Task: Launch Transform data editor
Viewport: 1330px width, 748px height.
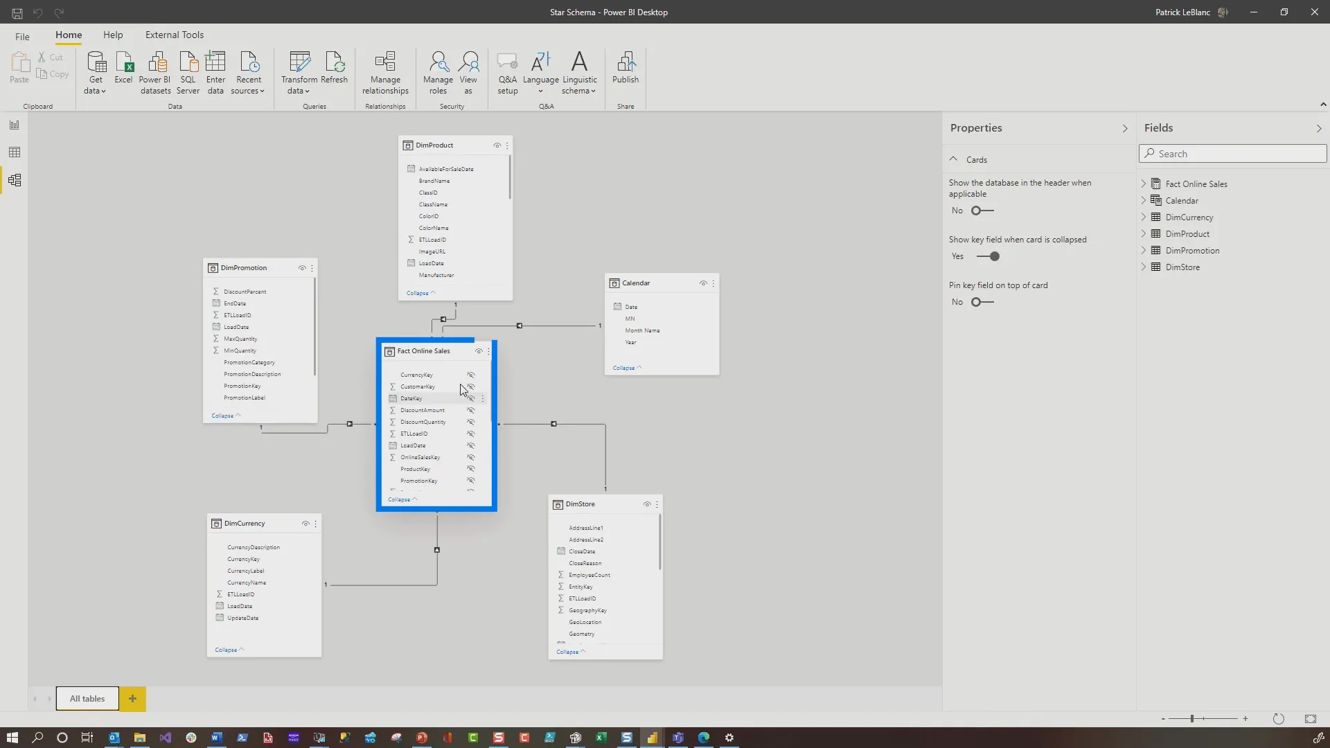Action: [299, 73]
